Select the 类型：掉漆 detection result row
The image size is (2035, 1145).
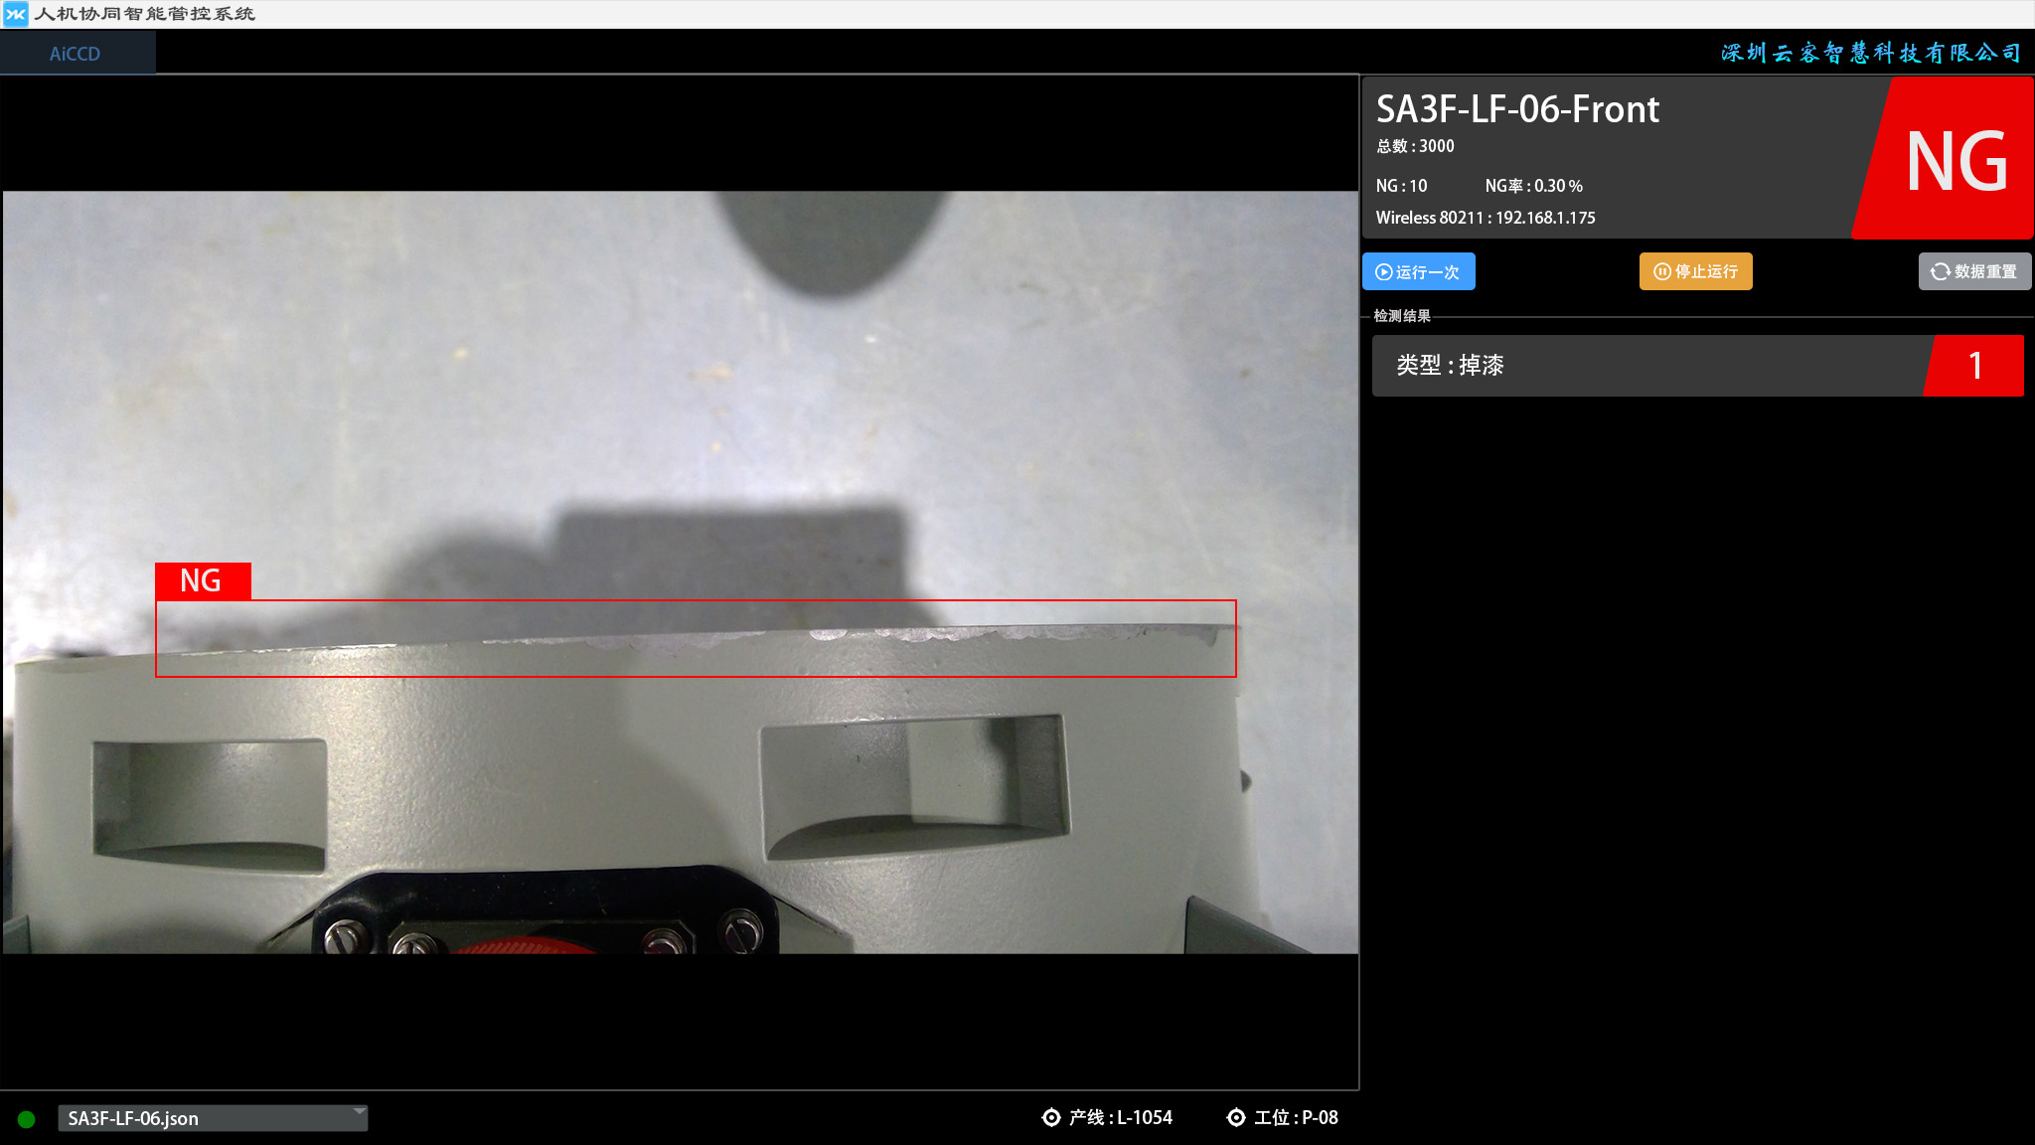[x=1697, y=366]
